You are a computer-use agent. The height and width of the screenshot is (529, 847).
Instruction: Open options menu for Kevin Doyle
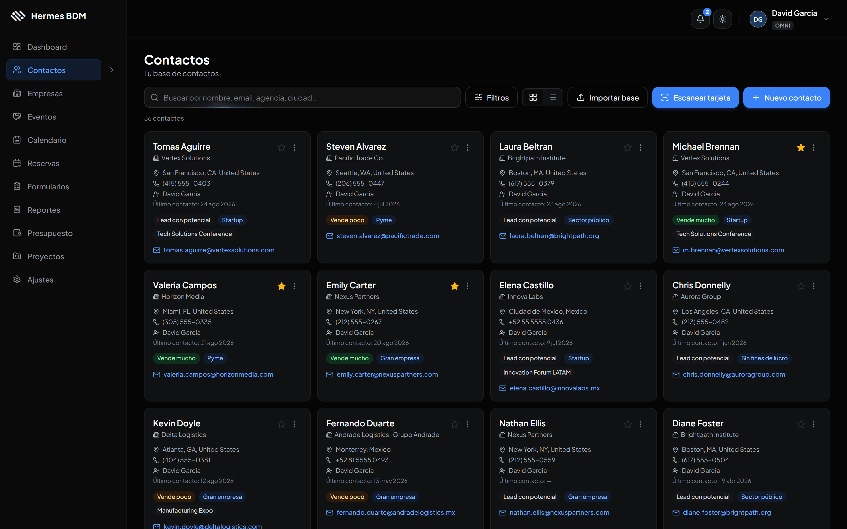tap(294, 424)
